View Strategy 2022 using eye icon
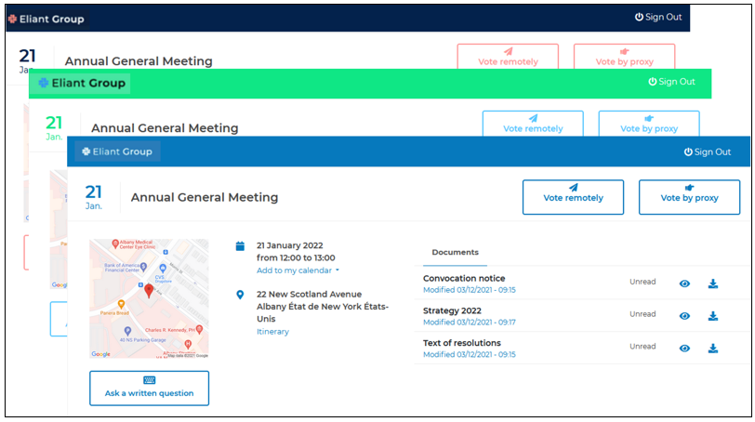The image size is (755, 422). click(684, 316)
